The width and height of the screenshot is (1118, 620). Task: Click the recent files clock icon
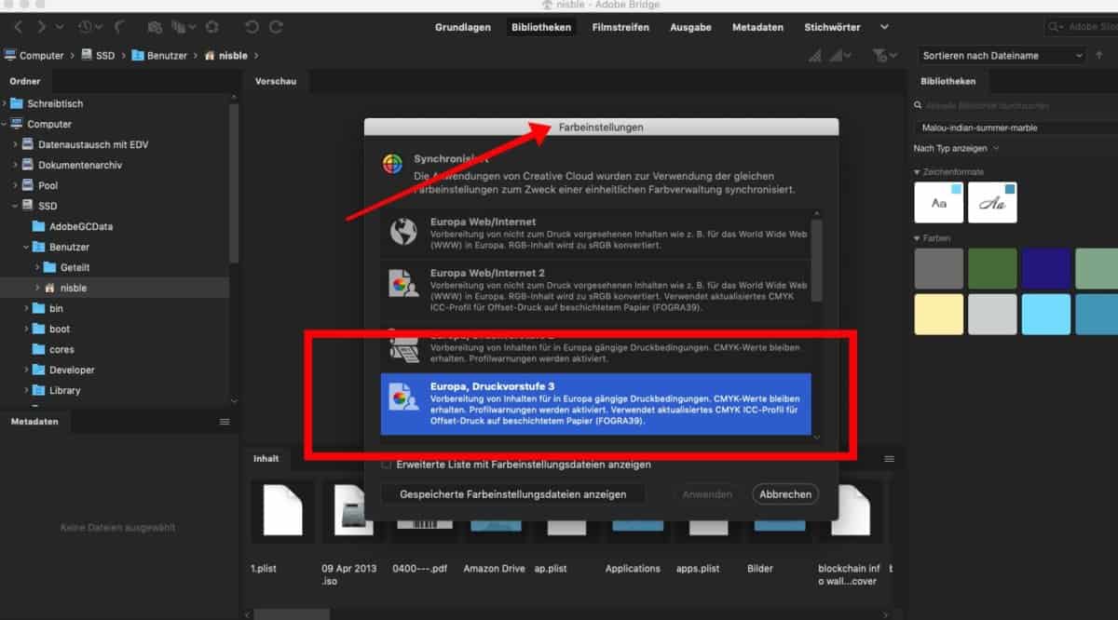click(x=86, y=28)
